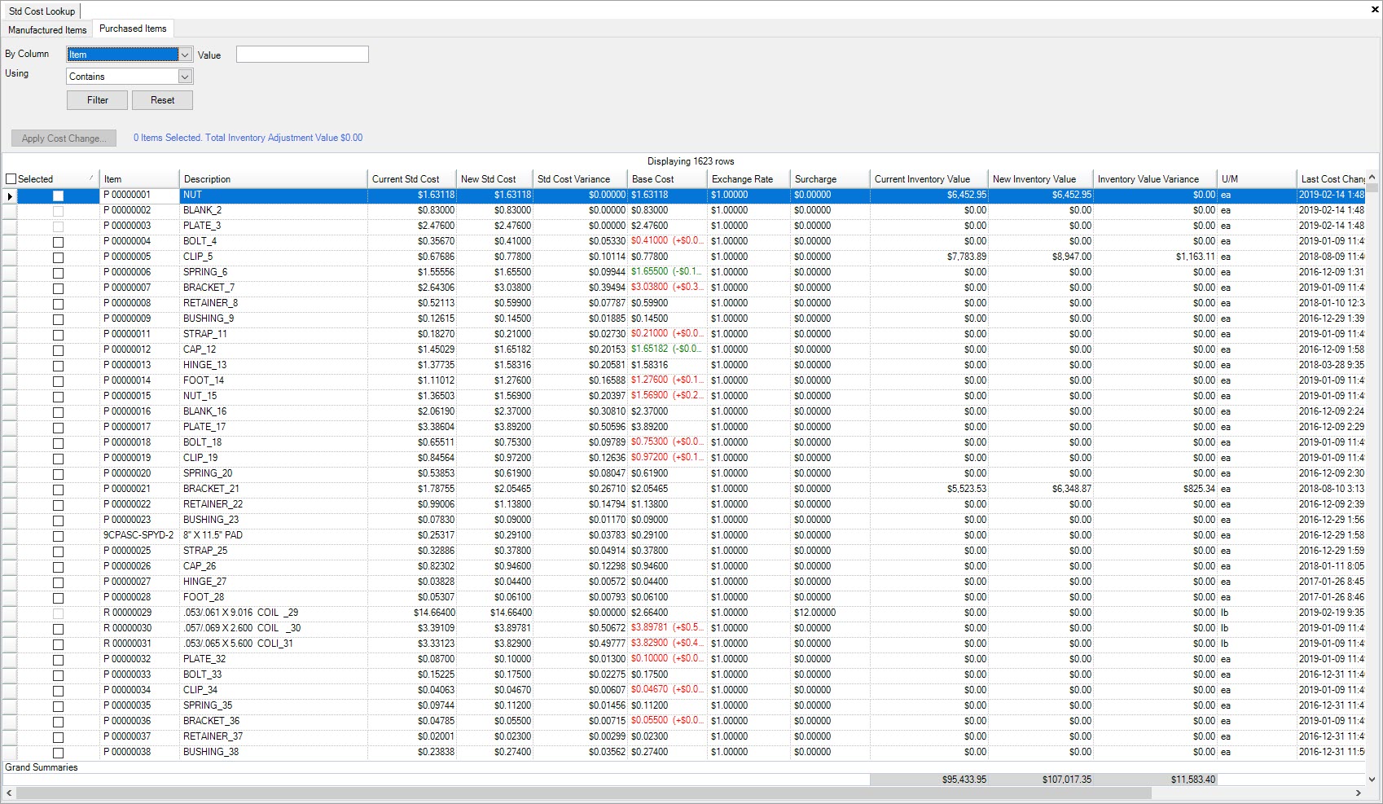1383x804 pixels.
Task: Select checkbox for BOLT_4 row
Action: point(58,242)
